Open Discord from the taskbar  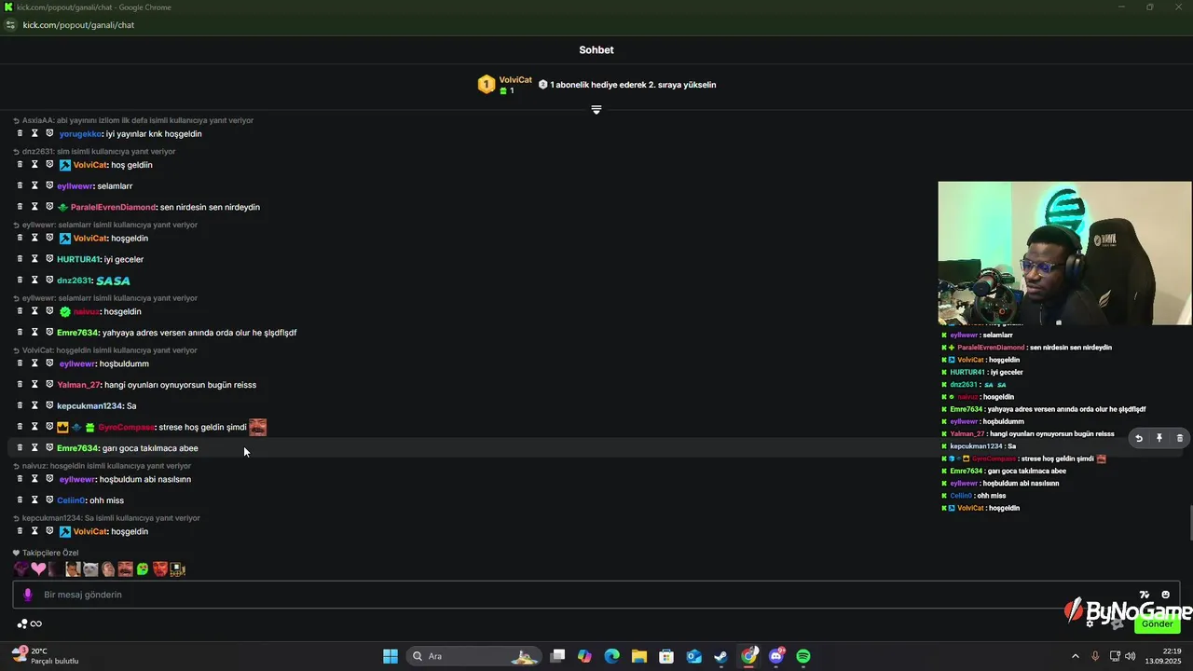click(x=776, y=656)
